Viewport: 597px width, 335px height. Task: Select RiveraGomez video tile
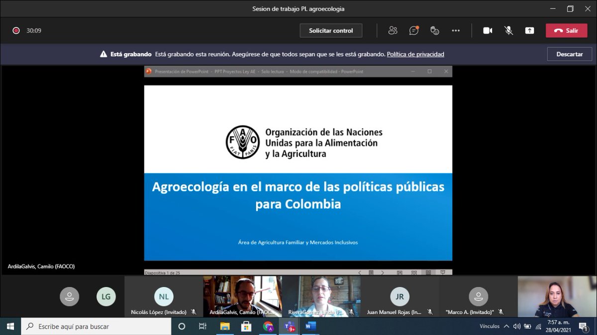[x=321, y=297]
